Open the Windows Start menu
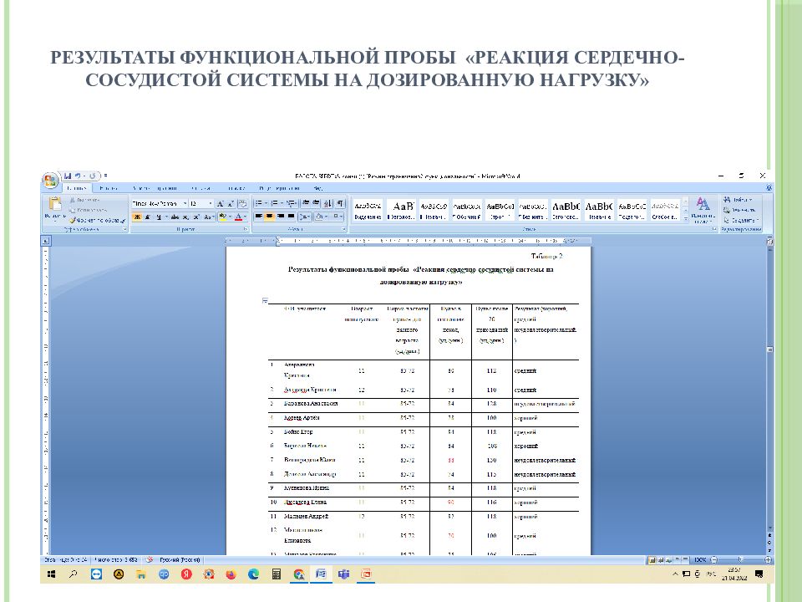This screenshot has height=602, width=802. [52, 574]
